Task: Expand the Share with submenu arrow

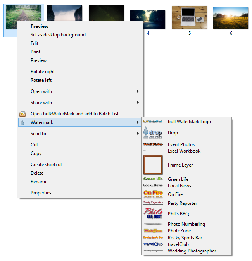Action: [x=138, y=102]
